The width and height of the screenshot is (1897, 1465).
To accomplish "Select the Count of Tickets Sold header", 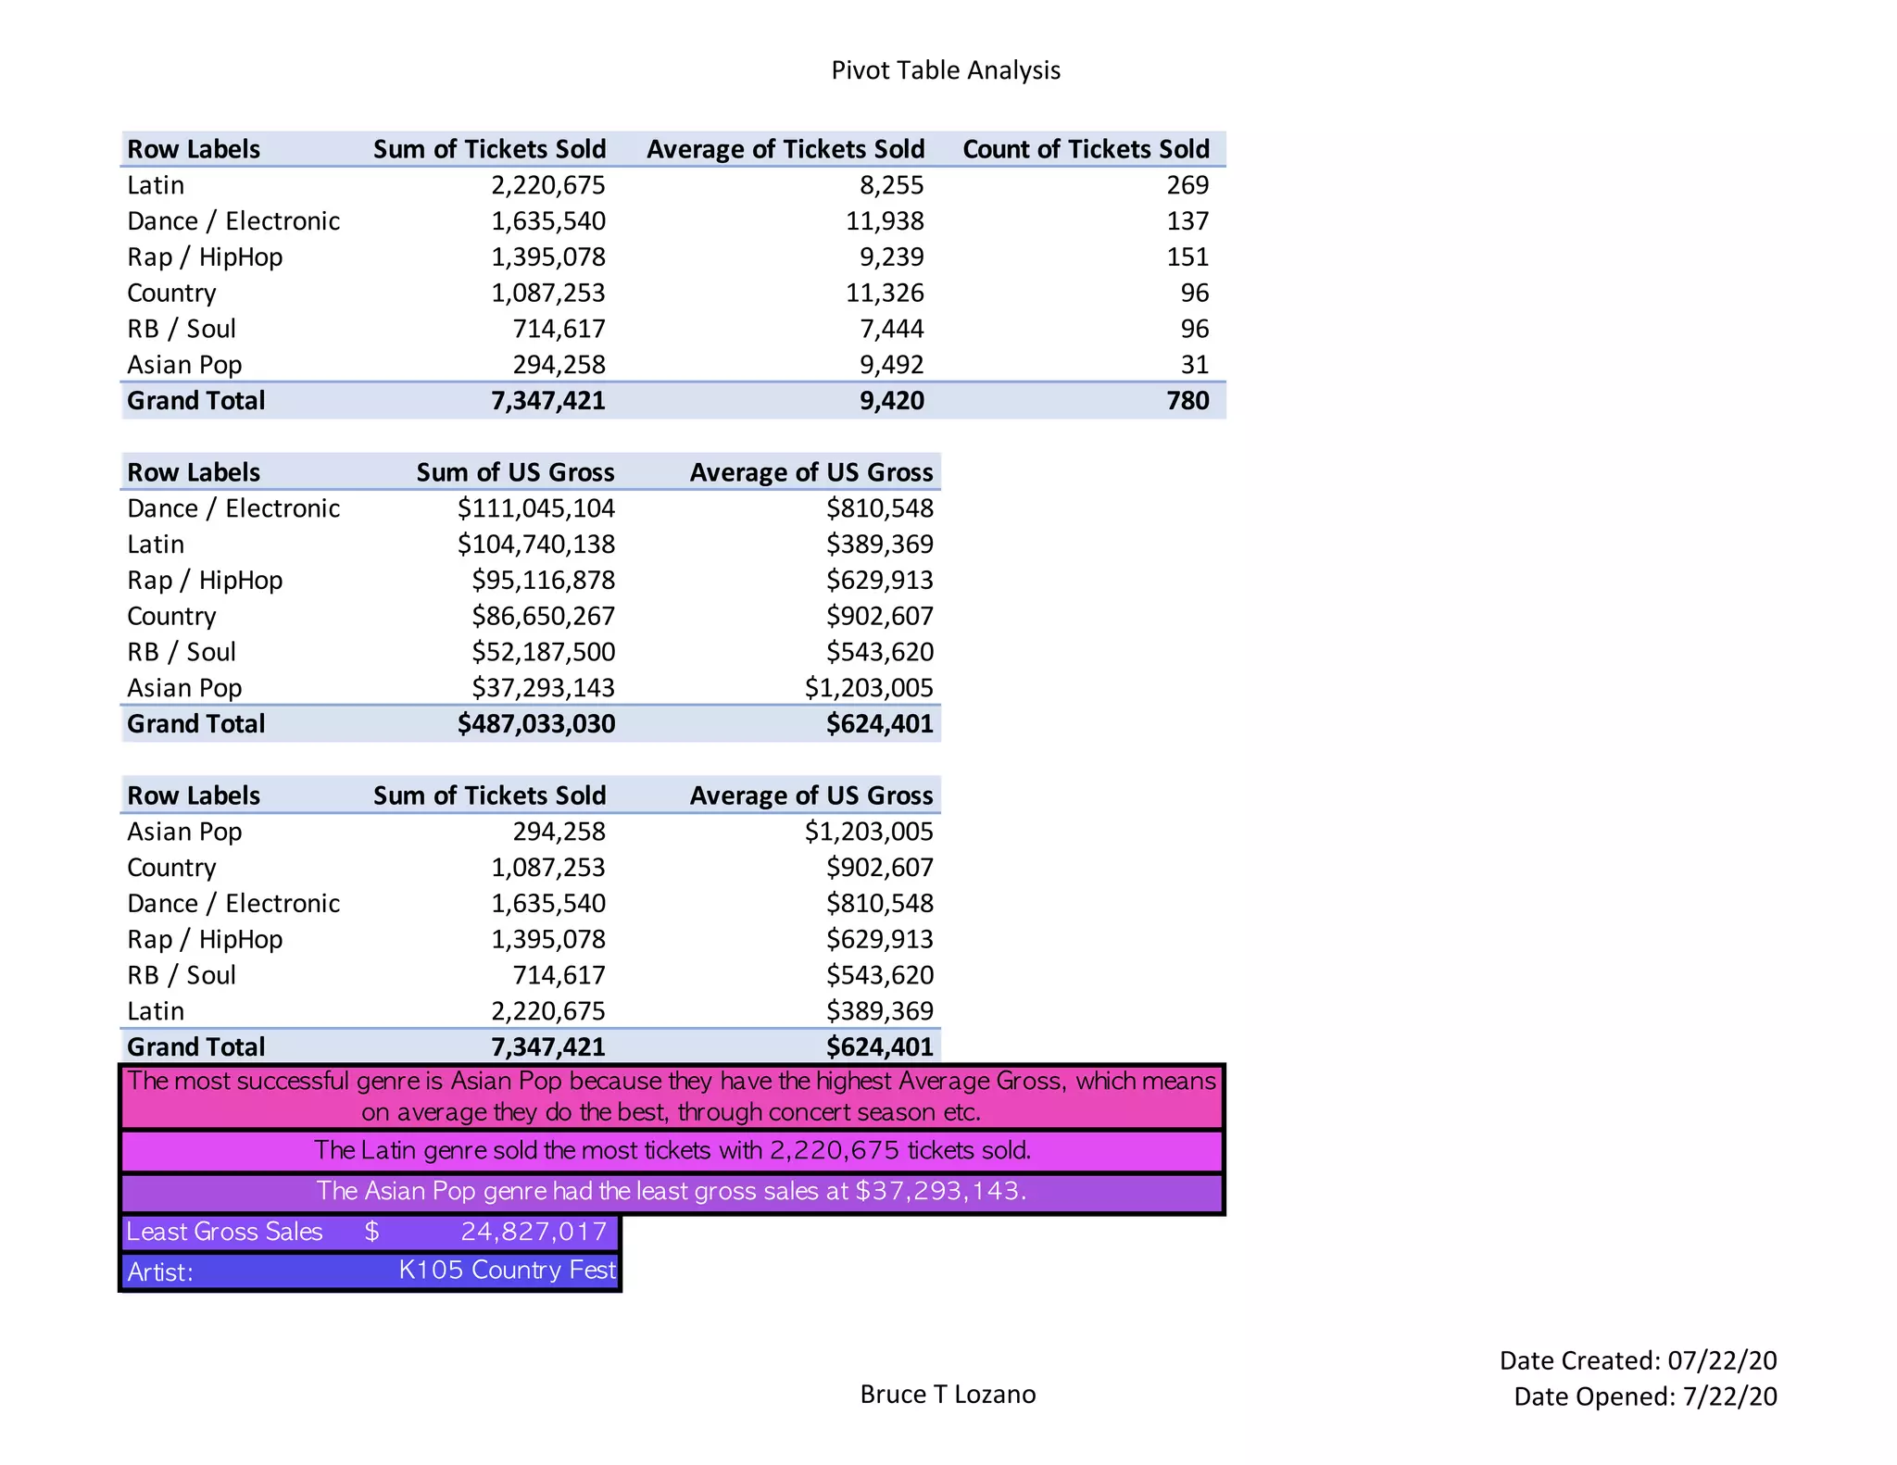I will [1086, 149].
